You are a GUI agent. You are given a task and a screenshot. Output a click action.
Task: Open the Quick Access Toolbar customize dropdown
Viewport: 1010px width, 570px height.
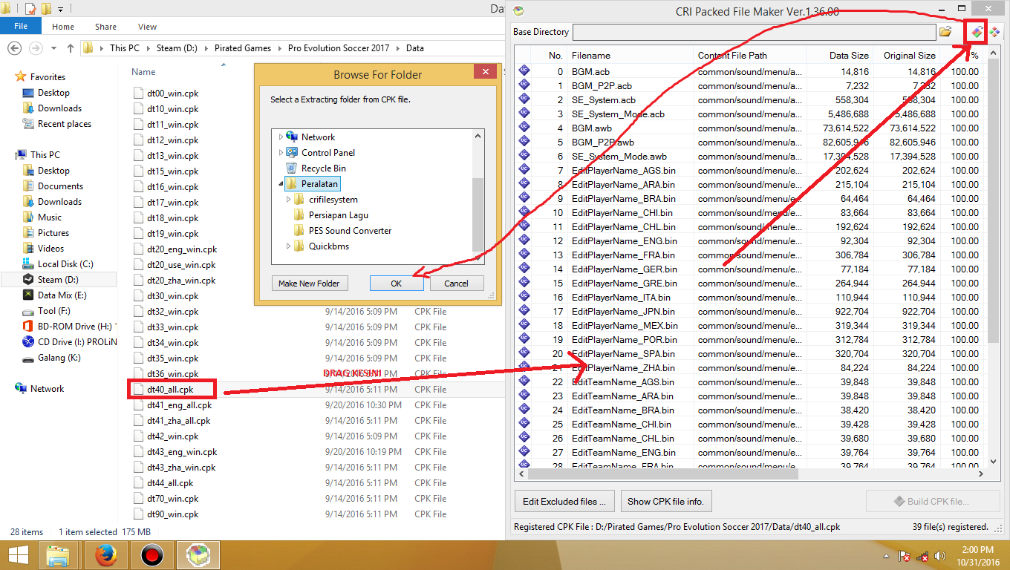[60, 10]
